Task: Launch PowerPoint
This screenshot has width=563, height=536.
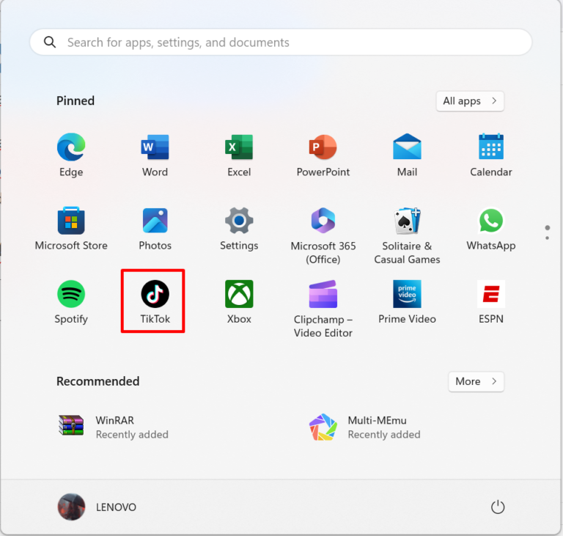Action: [x=323, y=155]
